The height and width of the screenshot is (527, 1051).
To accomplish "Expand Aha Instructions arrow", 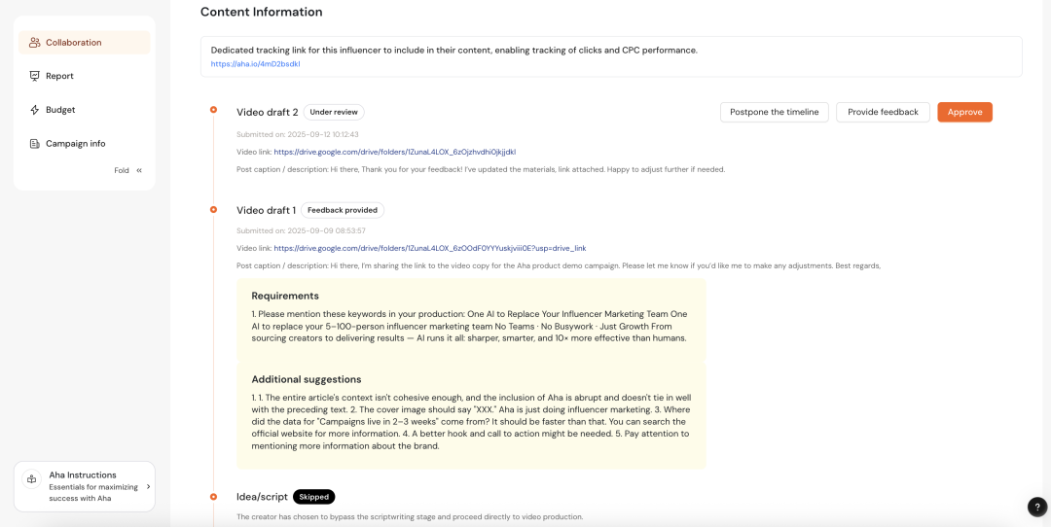I will click(148, 486).
